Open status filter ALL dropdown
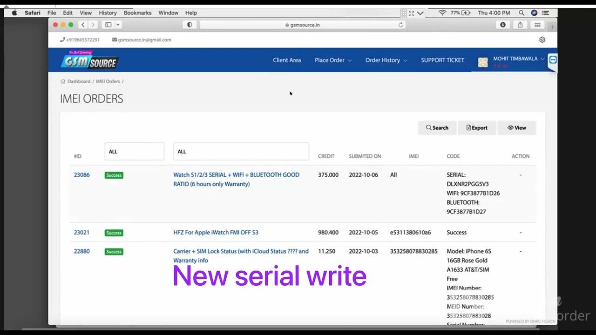 (134, 152)
